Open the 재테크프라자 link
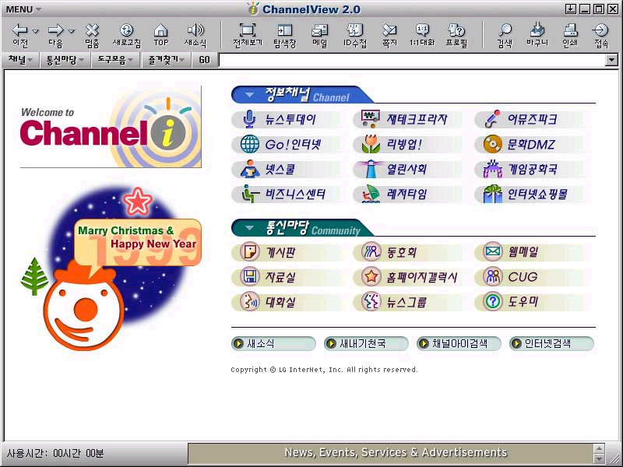Viewport: 623px width, 467px height. (x=417, y=119)
